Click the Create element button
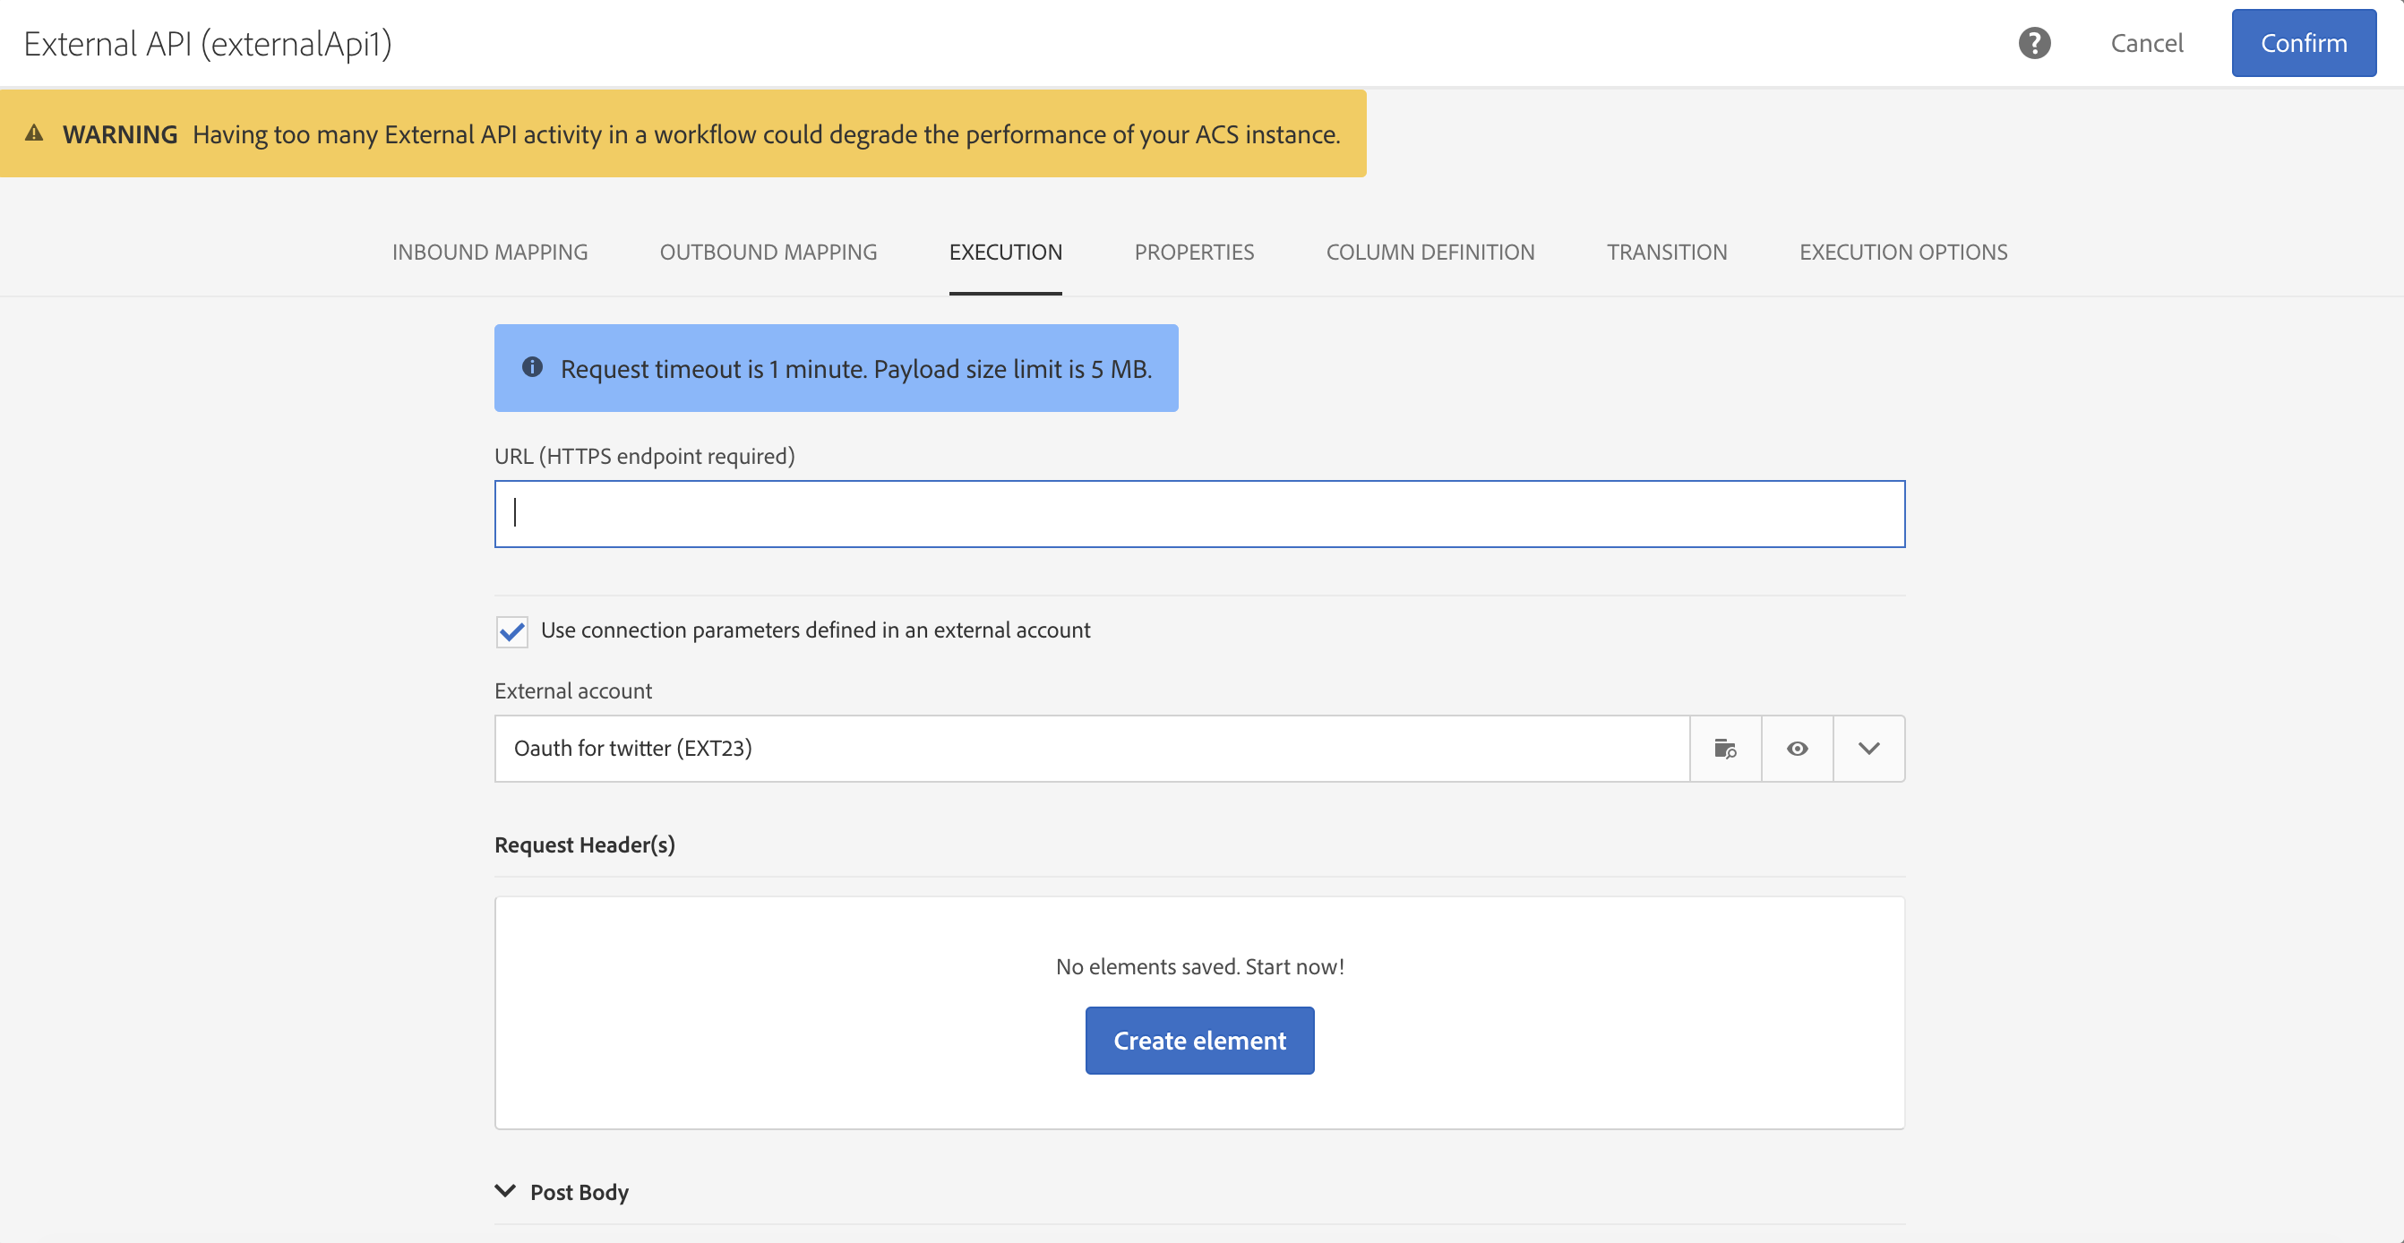The height and width of the screenshot is (1243, 2404). (x=1199, y=1040)
